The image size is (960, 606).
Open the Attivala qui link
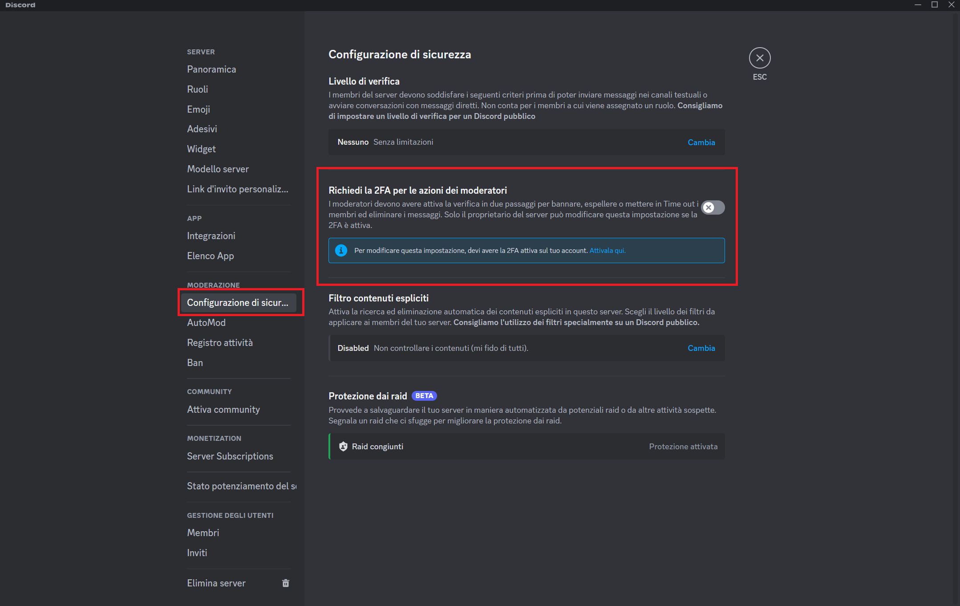coord(608,250)
